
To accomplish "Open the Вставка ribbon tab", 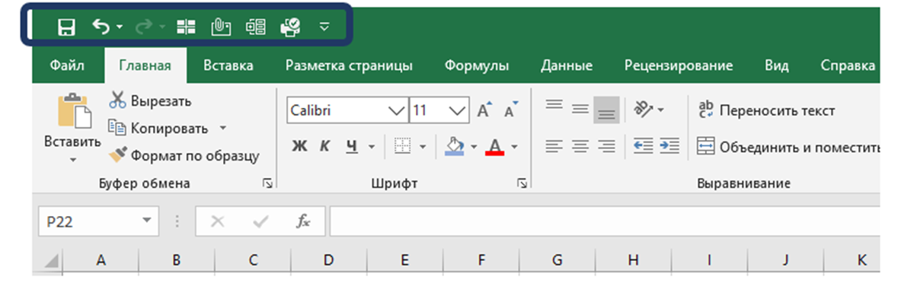I will coord(228,65).
